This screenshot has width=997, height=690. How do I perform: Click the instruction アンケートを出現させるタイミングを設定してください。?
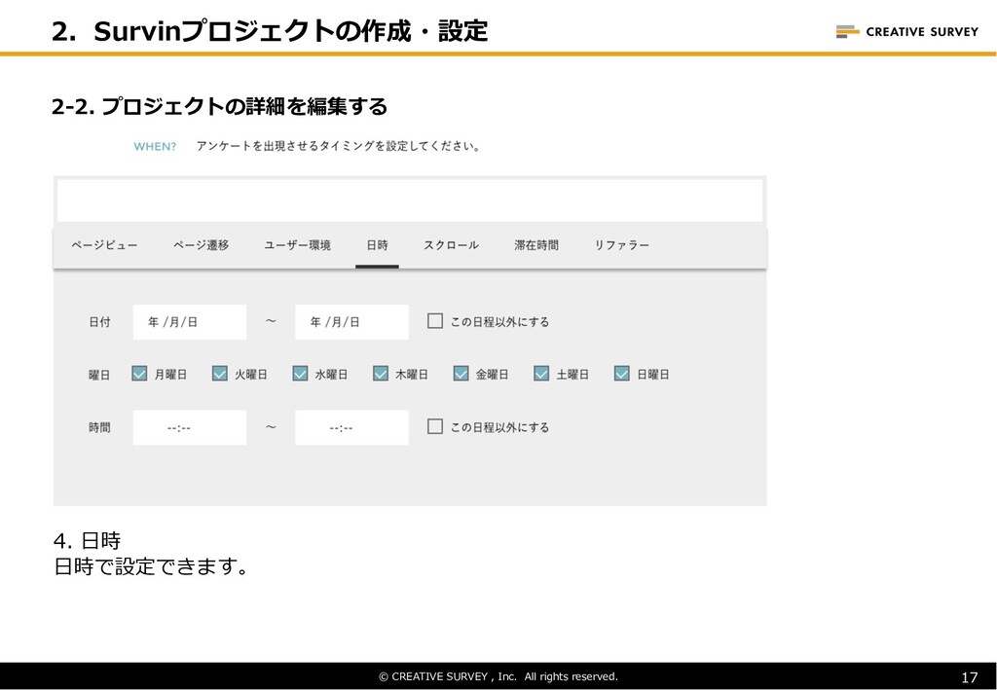point(338,146)
